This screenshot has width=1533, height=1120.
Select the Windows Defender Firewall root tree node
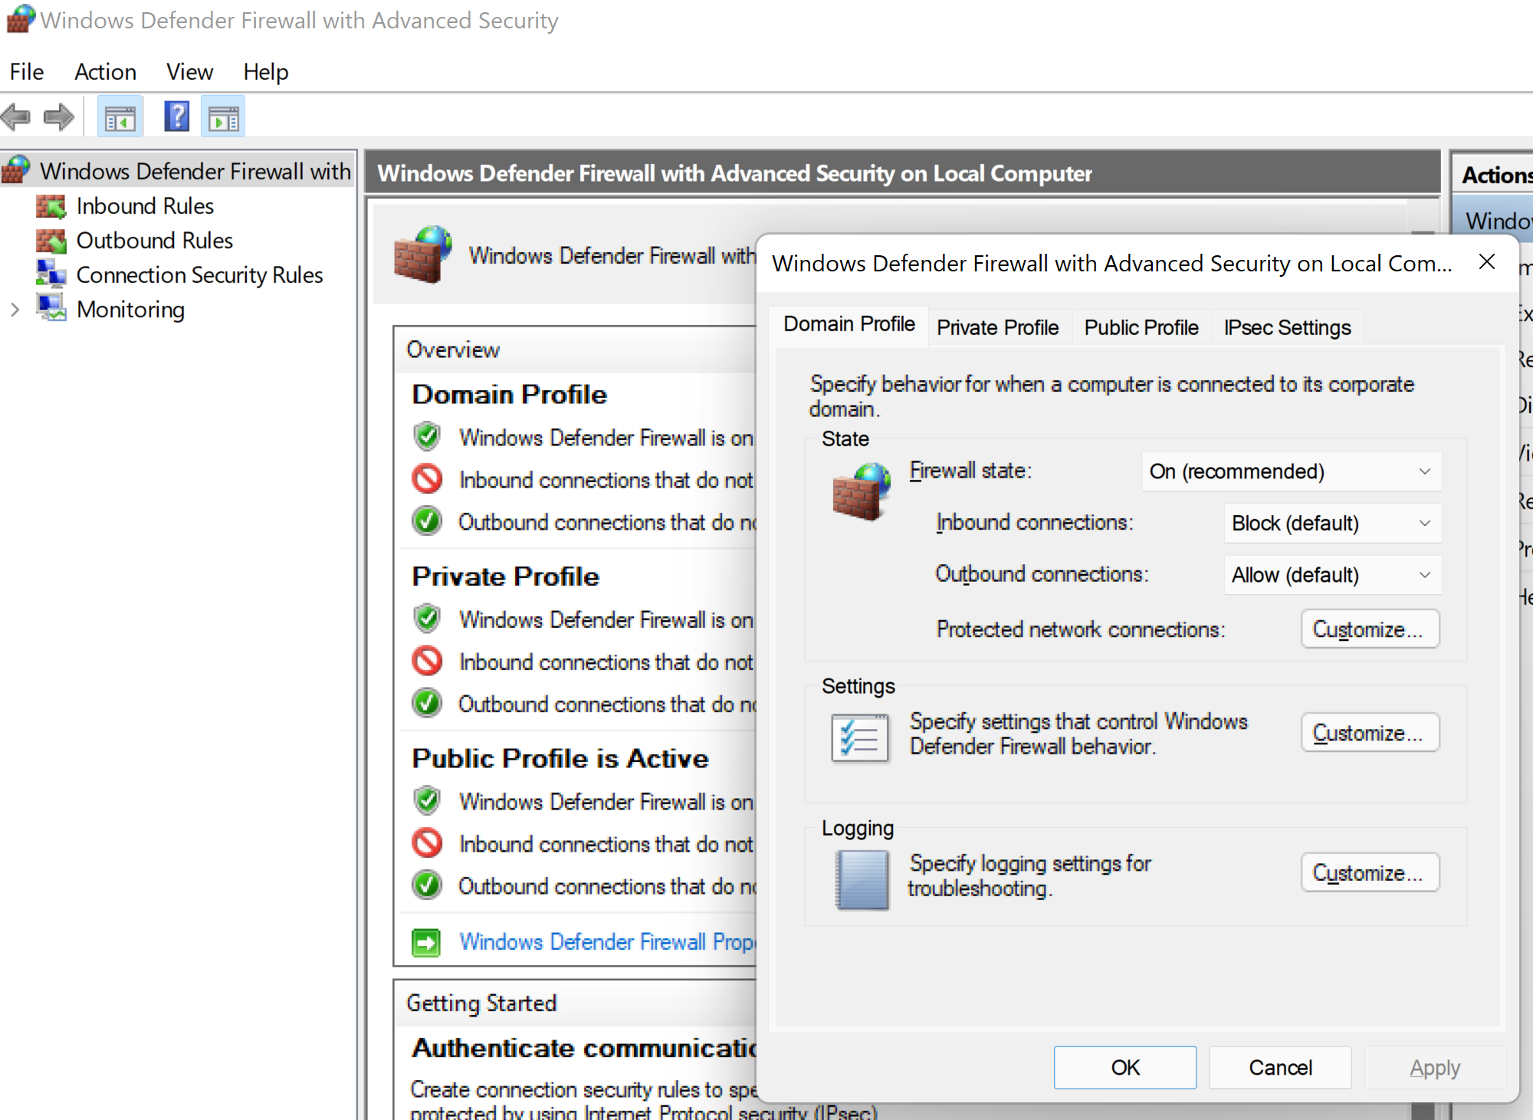pyautogui.click(x=195, y=171)
